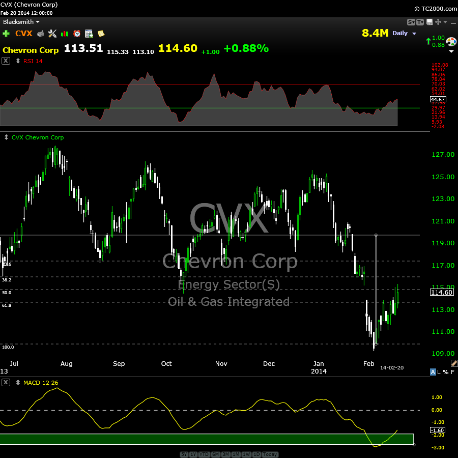Toggle the F scale option

[452, 372]
